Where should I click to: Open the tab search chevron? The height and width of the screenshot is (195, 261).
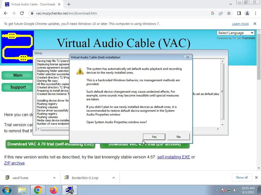[230, 4]
